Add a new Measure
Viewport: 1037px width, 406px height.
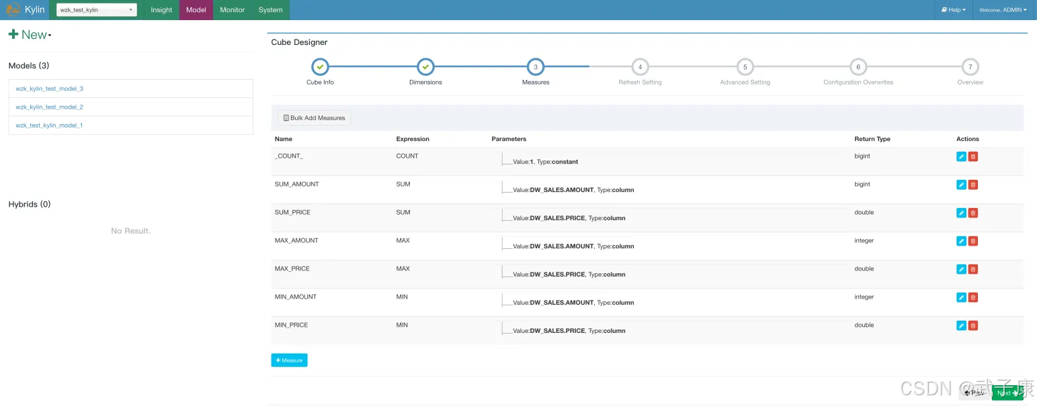(289, 360)
